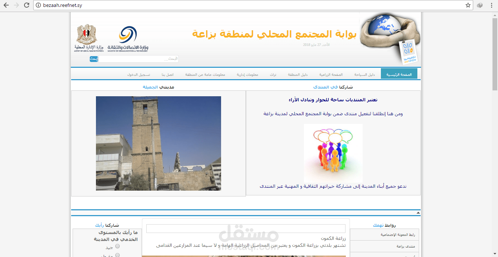Image resolution: width=498 pixels, height=257 pixels.
Task: Reload the page with the refresh icon
Action: [x=26, y=5]
